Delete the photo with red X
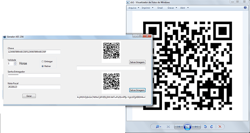Image resolution: width=250 pixels, height=133 pixels. point(220,127)
